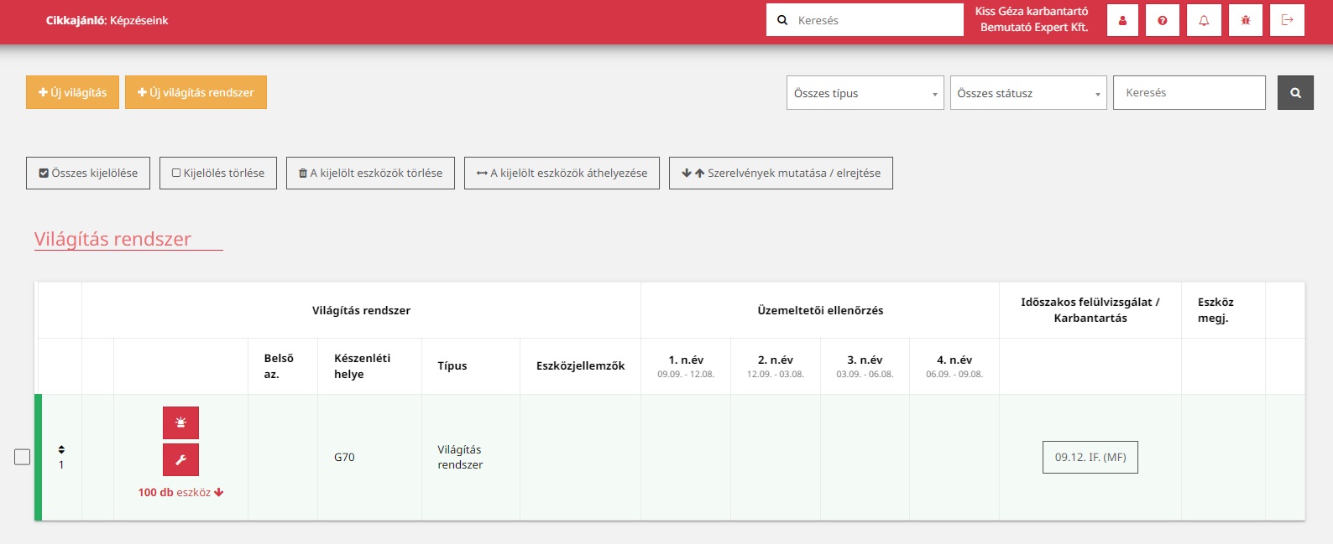Viewport: 1333px width, 544px height.
Task: Click the Üzemeltetői ellenőrzés header
Action: [820, 310]
